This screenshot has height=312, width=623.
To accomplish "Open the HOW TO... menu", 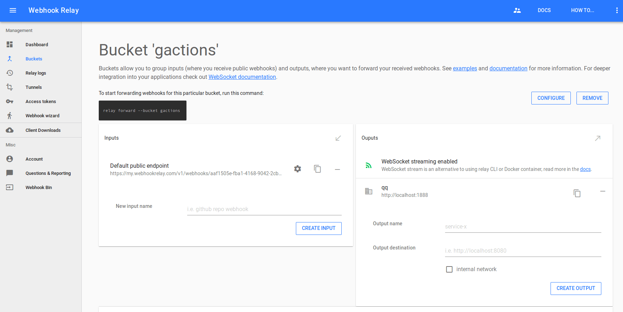I will [583, 10].
